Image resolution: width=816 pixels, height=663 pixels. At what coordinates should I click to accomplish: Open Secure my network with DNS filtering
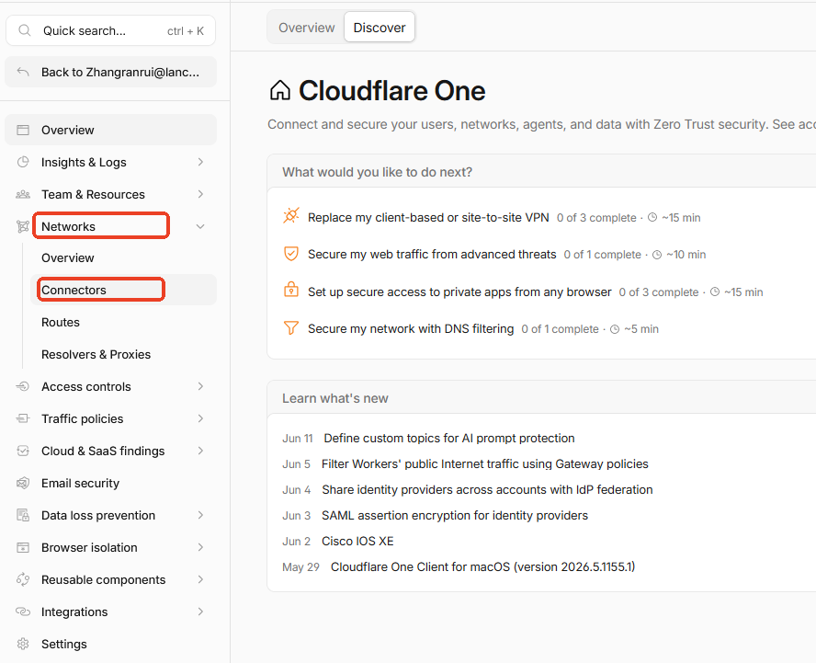click(x=411, y=329)
